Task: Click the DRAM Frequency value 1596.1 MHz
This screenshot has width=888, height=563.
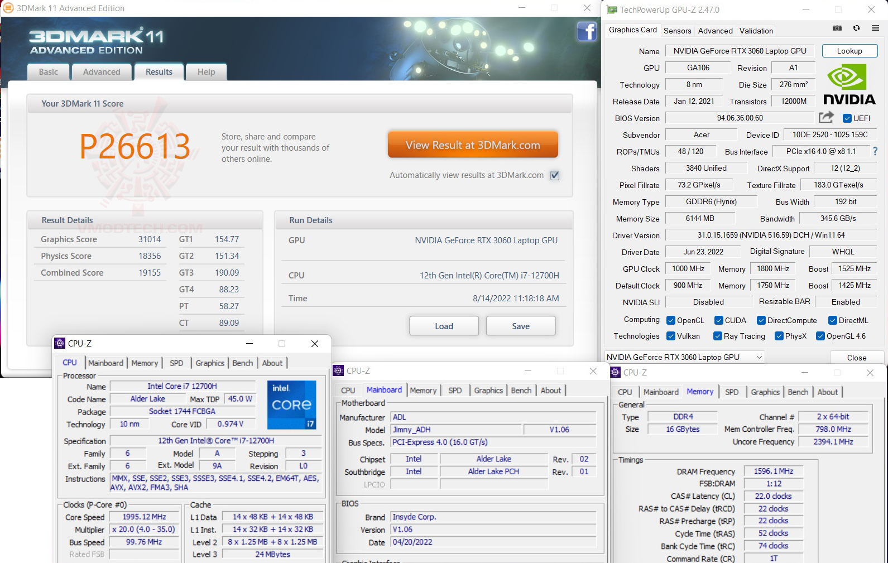Action: [774, 471]
